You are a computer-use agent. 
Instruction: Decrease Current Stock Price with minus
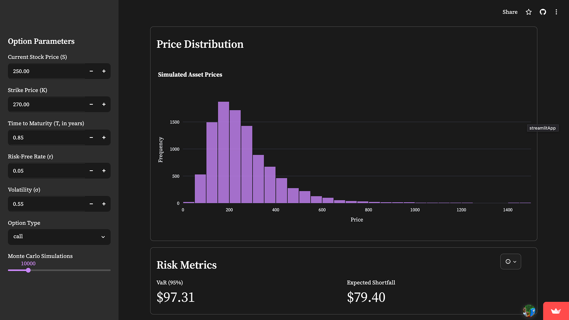[x=91, y=71]
